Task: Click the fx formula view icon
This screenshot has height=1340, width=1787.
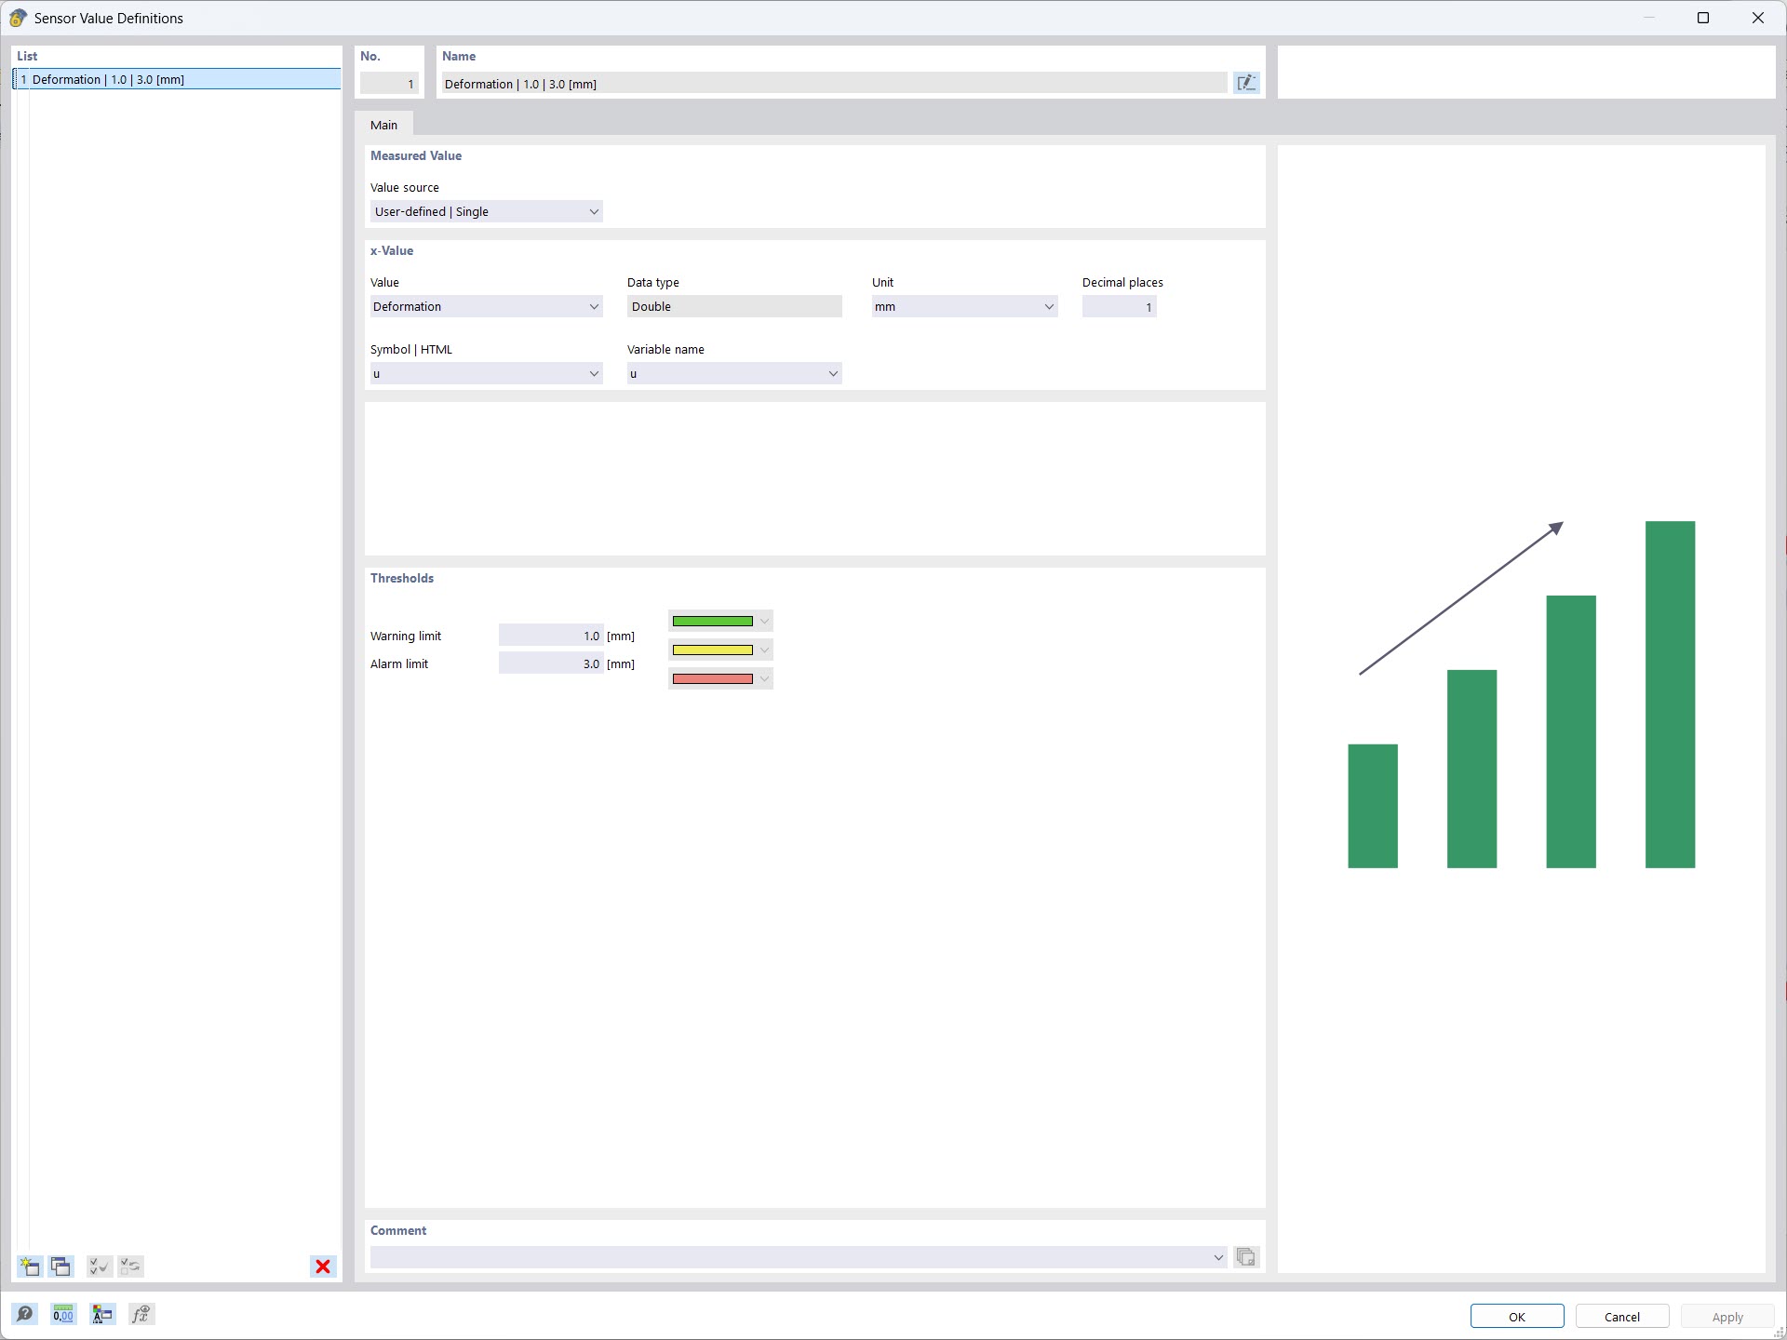Action: 141,1314
